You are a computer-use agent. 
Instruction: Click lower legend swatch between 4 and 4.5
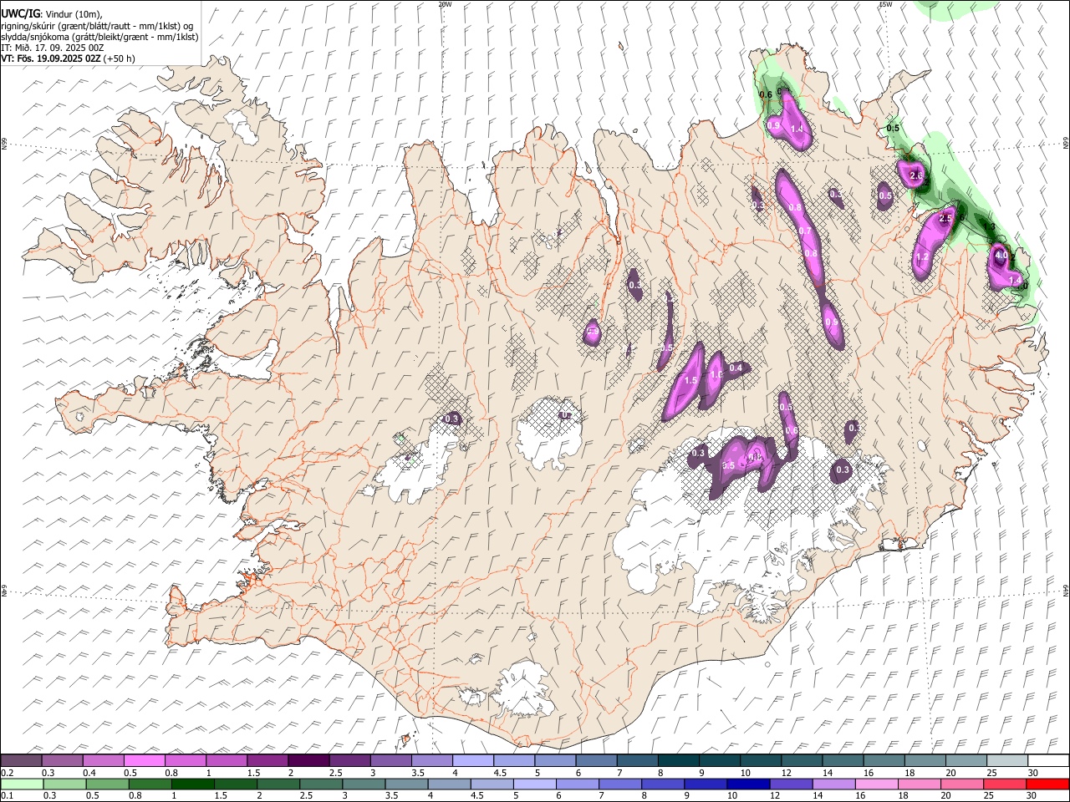[449, 784]
